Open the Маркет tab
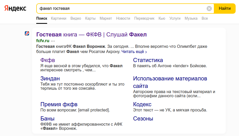This screenshot has height=136, width=239. [x=106, y=18]
